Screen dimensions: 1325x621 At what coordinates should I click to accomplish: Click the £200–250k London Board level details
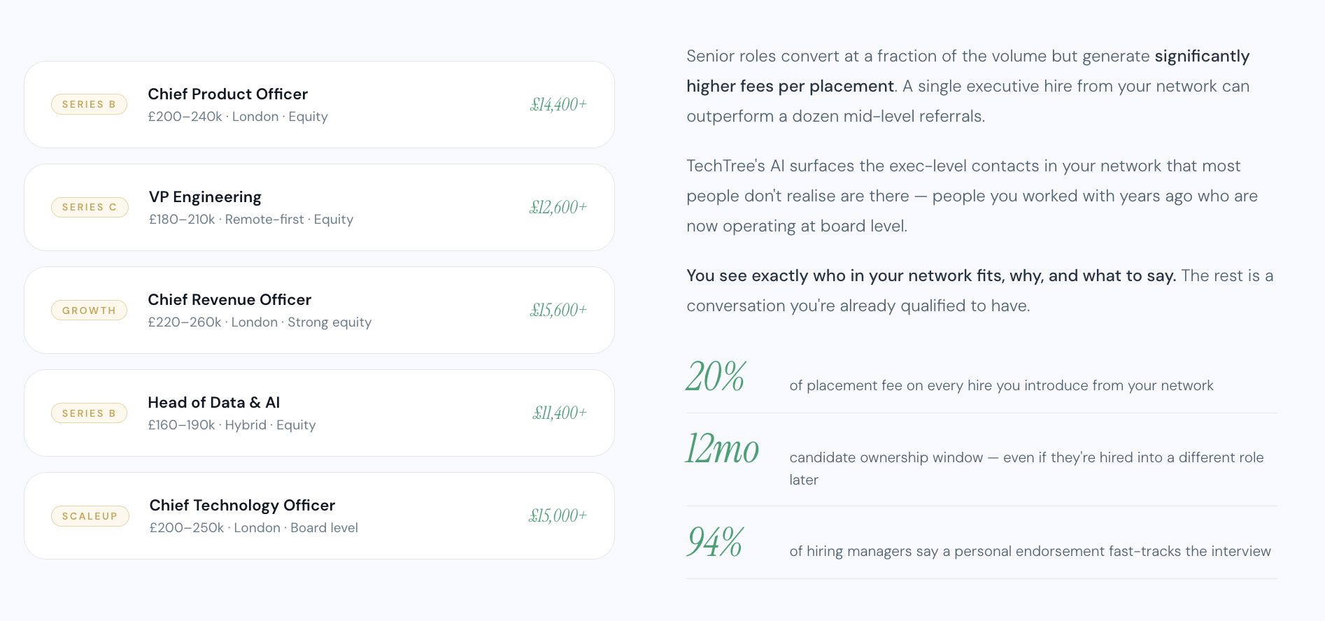pos(254,528)
